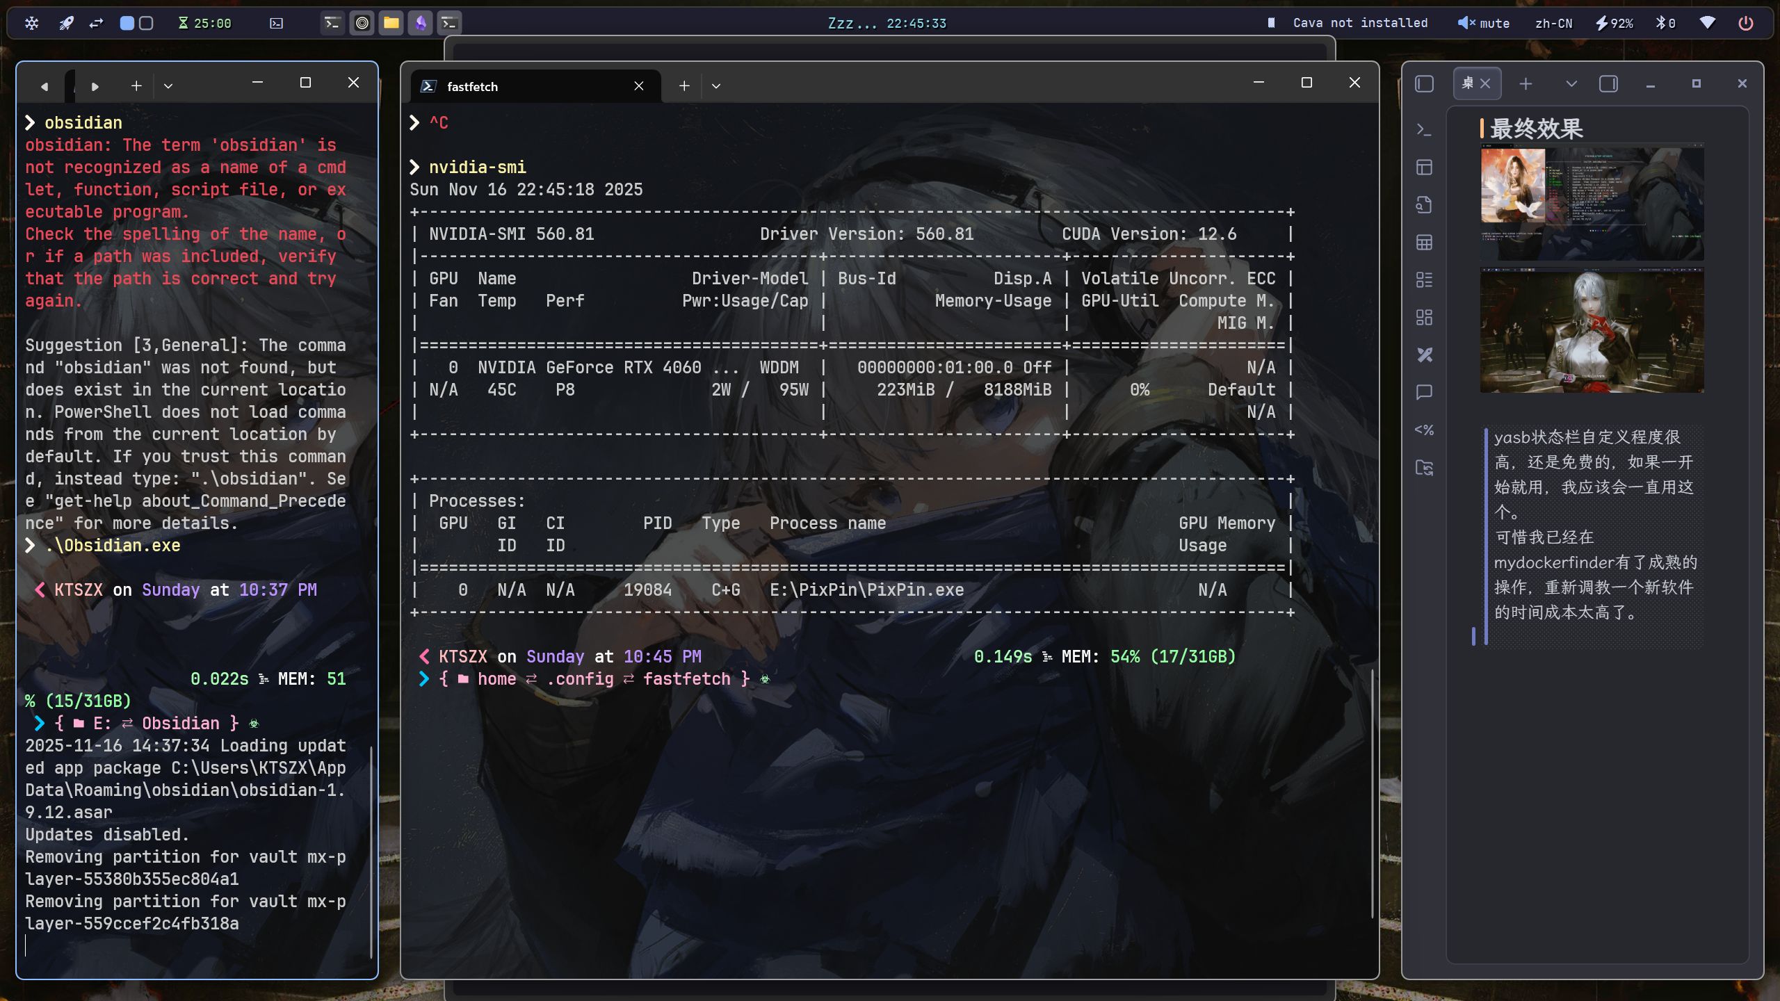This screenshot has width=1780, height=1001.
Task: Click the snowflake icon in the top bar
Action: pos(31,23)
